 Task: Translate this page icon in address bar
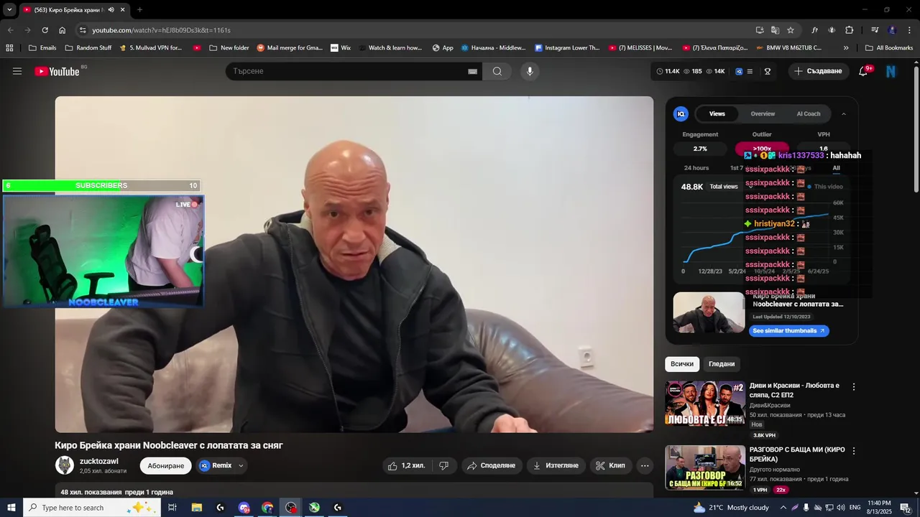pos(775,30)
